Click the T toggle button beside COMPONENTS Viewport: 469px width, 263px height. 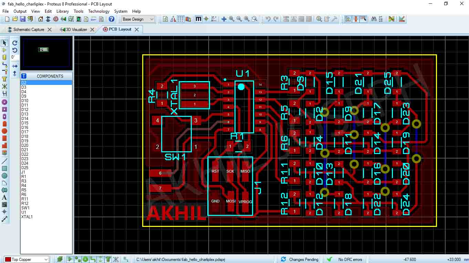(24, 76)
